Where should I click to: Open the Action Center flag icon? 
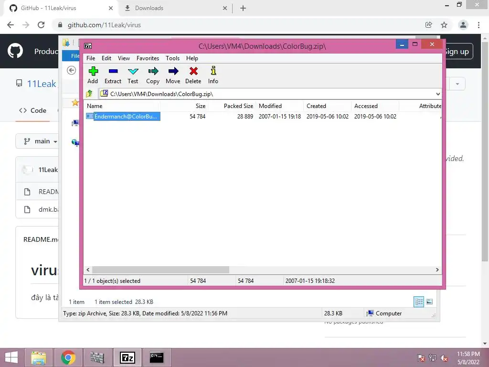(x=421, y=358)
